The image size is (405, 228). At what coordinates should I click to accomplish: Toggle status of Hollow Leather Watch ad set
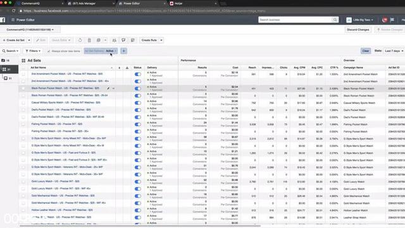pos(138,210)
